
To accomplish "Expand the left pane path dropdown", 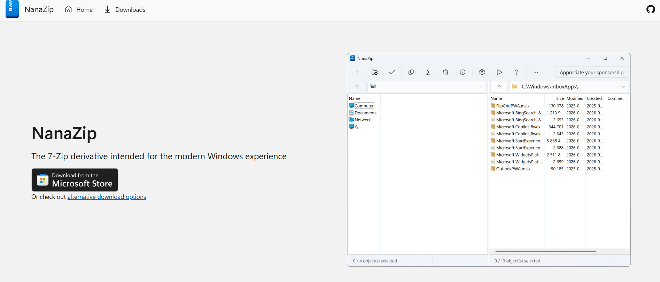I will coord(481,87).
